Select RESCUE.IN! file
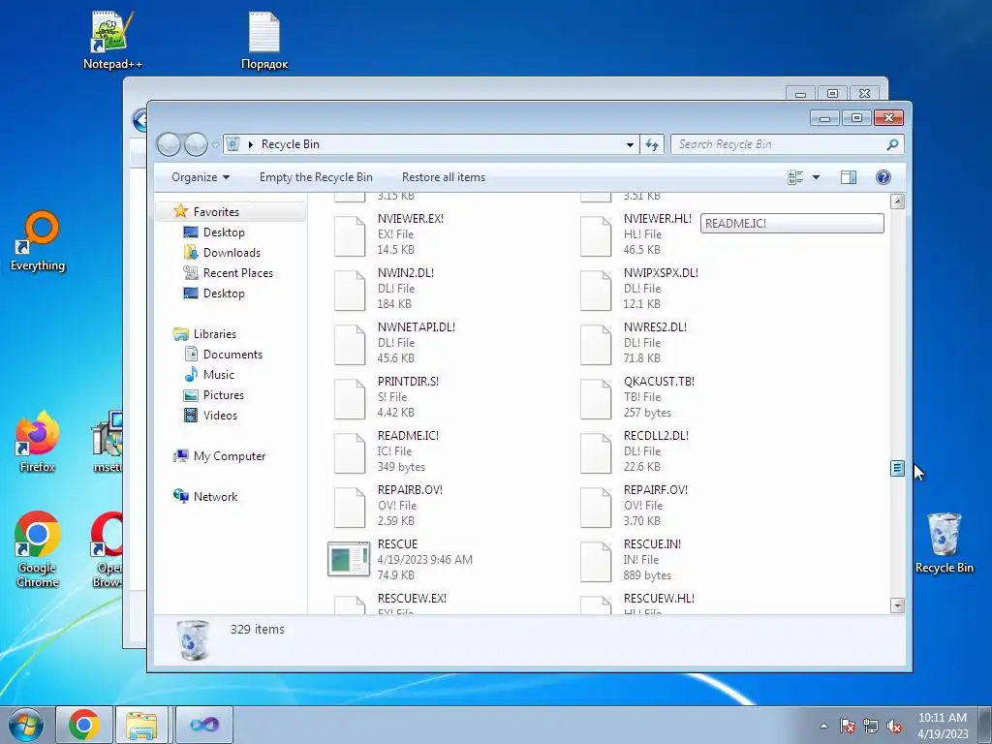992x744 pixels. click(632, 561)
